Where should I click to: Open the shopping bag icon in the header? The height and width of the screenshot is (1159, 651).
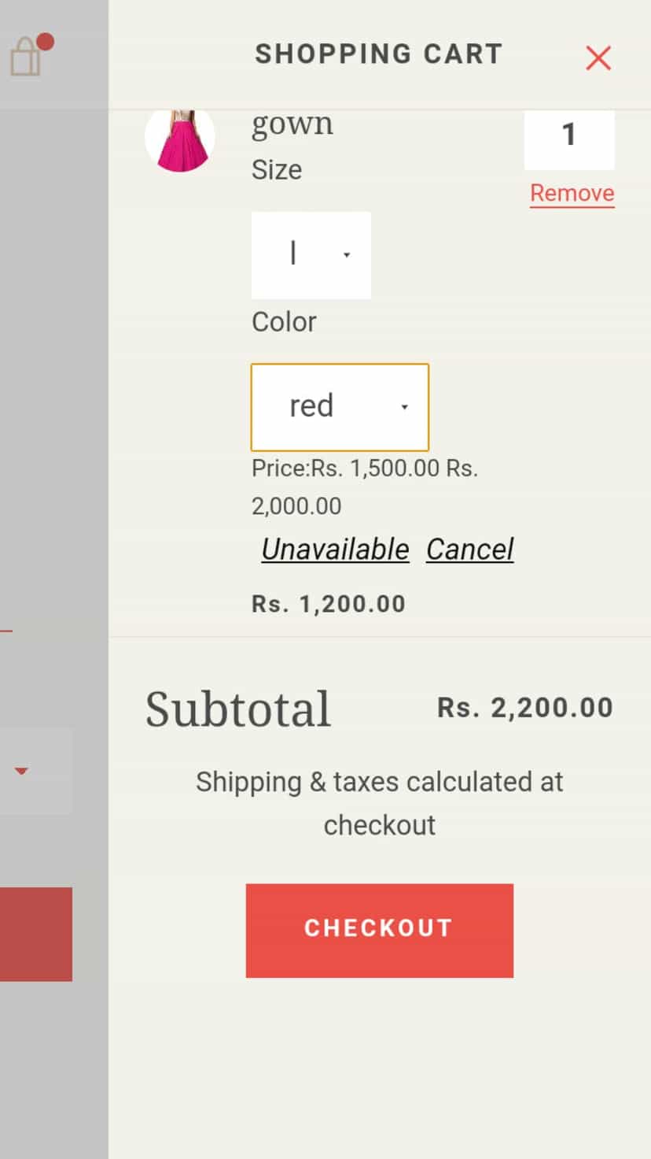tap(25, 57)
